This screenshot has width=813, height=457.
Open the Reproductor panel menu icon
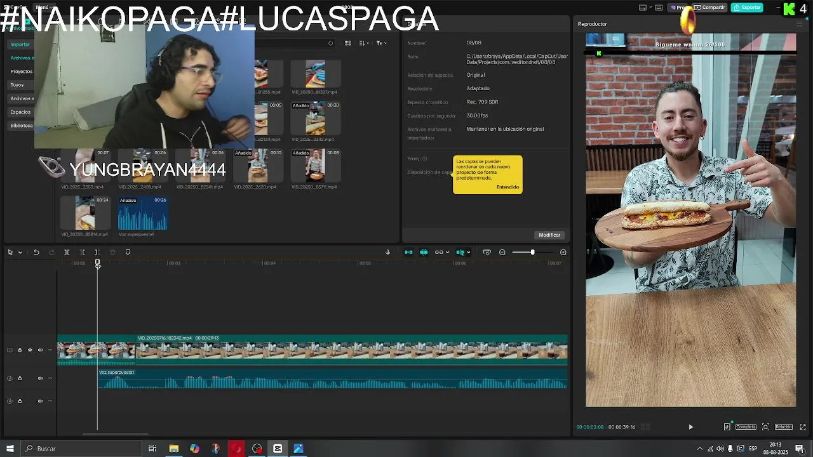coord(799,24)
